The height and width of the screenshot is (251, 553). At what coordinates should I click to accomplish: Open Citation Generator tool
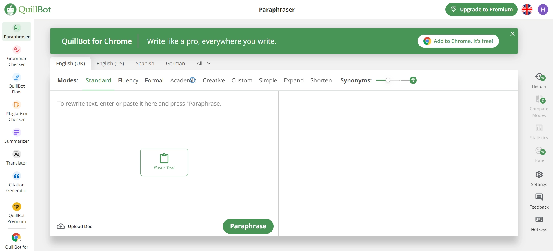[x=17, y=183]
